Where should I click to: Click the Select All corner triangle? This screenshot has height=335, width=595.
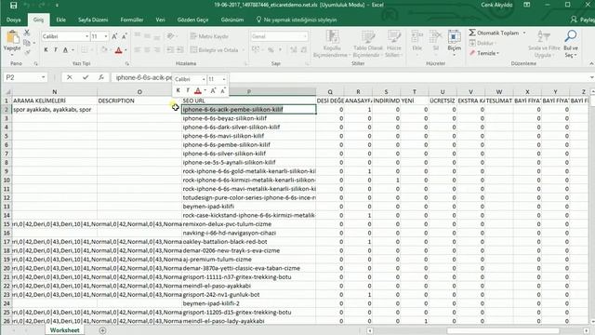click(7, 92)
